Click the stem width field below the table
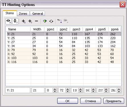The image size is (127, 107). (38, 90)
